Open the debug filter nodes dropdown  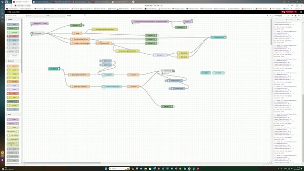pyautogui.click(x=290, y=19)
